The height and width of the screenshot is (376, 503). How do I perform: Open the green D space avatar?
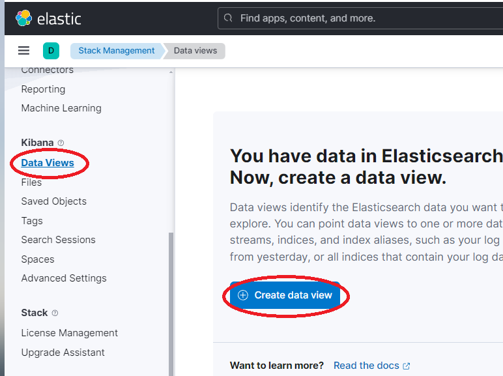[x=51, y=51]
